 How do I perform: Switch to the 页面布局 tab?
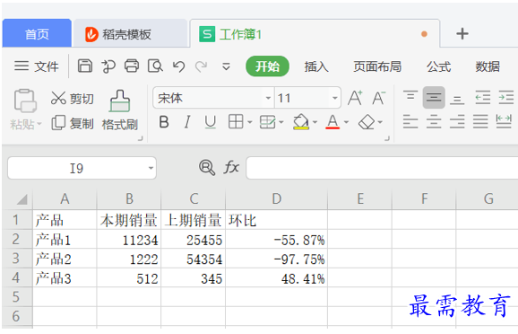[x=377, y=66]
